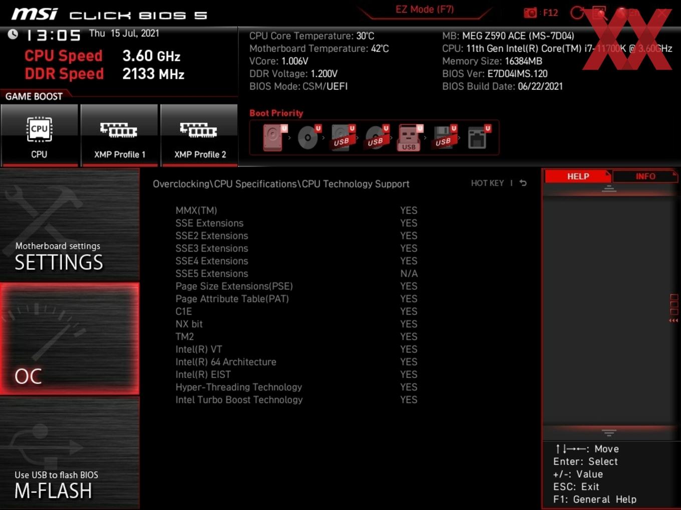Click the CPU Speed 3.60 GHz value
The width and height of the screenshot is (681, 510).
[x=151, y=56]
